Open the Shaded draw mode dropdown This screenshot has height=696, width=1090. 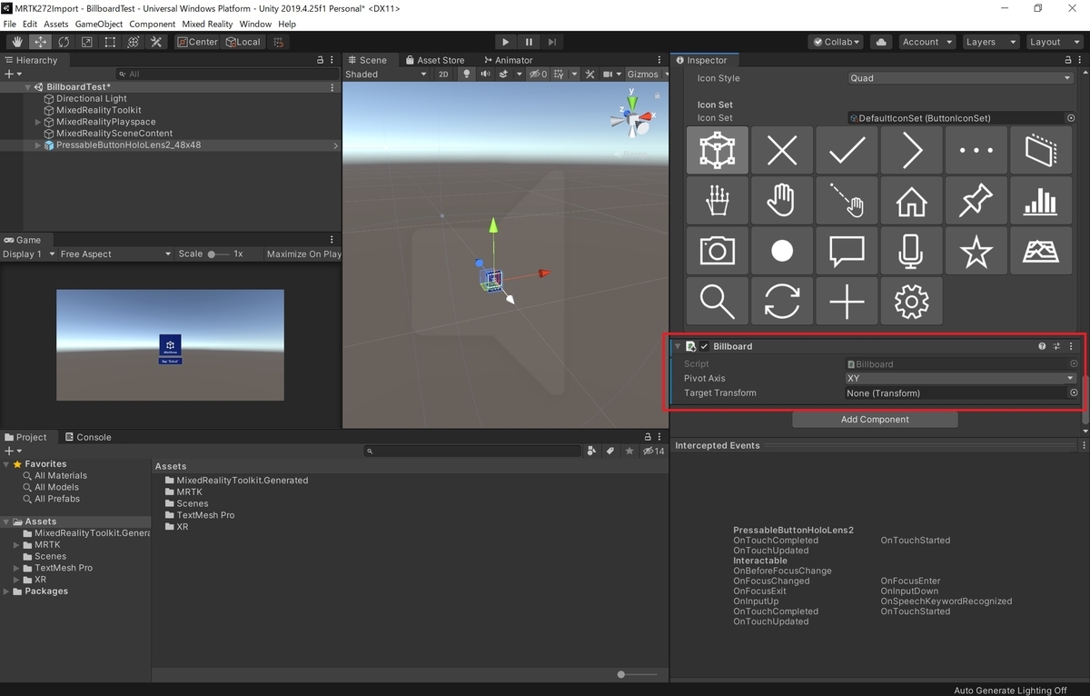point(385,75)
